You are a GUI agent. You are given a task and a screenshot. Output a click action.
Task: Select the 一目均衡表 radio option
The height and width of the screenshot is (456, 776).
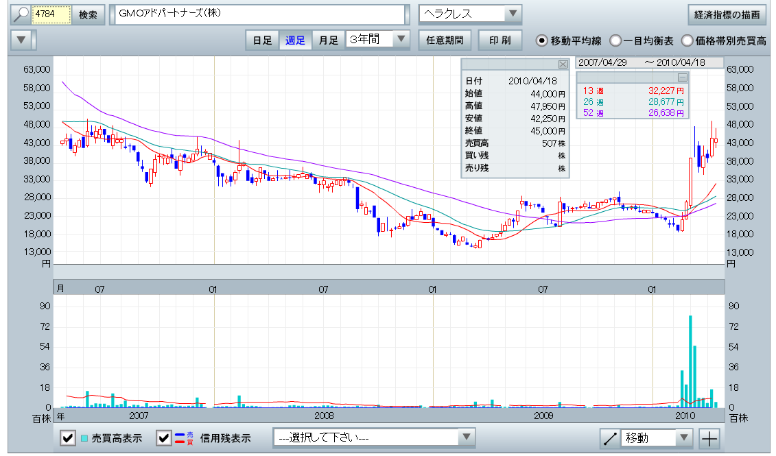point(615,40)
